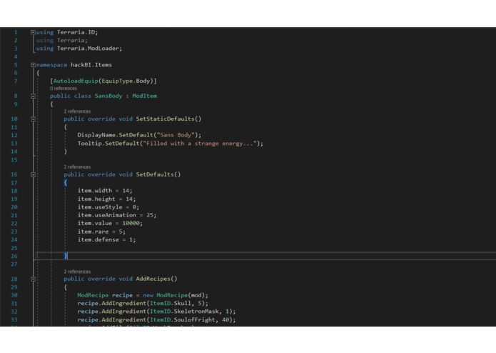Click 'SetDefaults()' method name
Image resolution: width=496 pixels, height=353 pixels.
click(158, 174)
